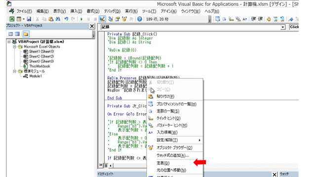This screenshot has width=316, height=177.
Task: Open the デバッグ(D) menu
Action: click(112, 11)
